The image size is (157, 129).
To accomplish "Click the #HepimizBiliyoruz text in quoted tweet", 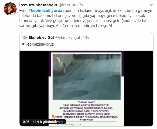I will coord(38,44).
